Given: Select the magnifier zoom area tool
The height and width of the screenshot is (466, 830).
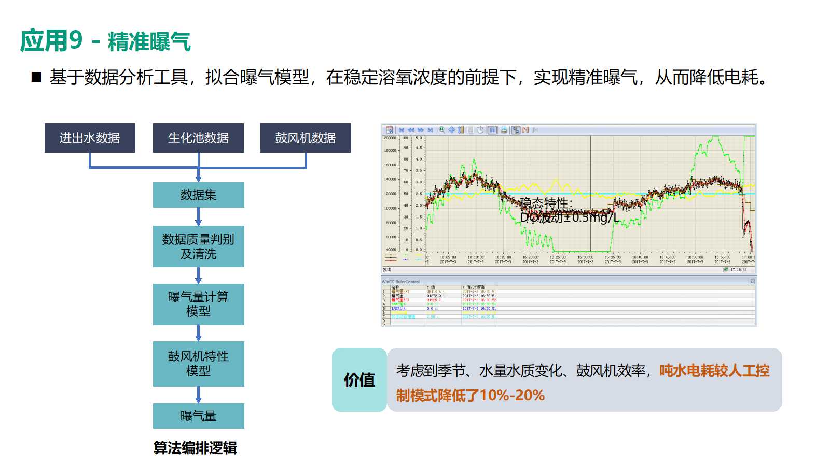Looking at the screenshot, I should click(x=442, y=130).
